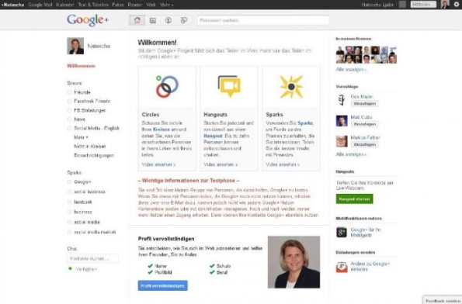Image resolution: width=462 pixels, height=304 pixels.
Task: Open the Willkommen sidebar link
Action: pos(81,66)
